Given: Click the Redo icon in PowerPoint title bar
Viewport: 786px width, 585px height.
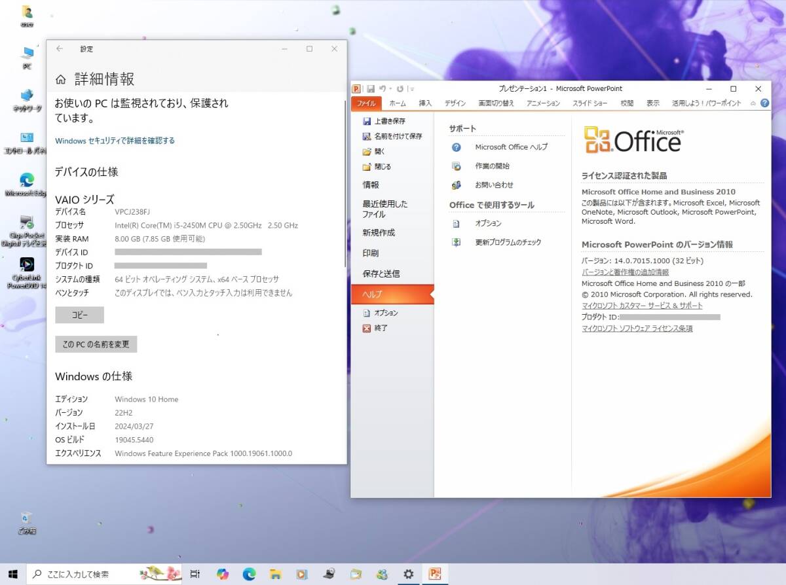Looking at the screenshot, I should point(400,89).
